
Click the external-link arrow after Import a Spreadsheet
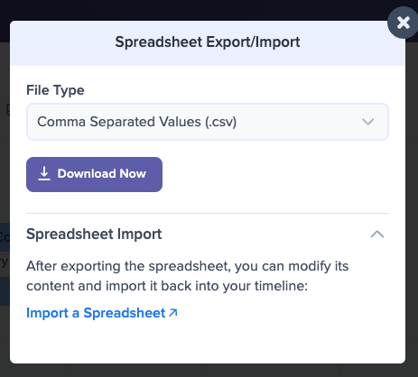pyautogui.click(x=173, y=313)
